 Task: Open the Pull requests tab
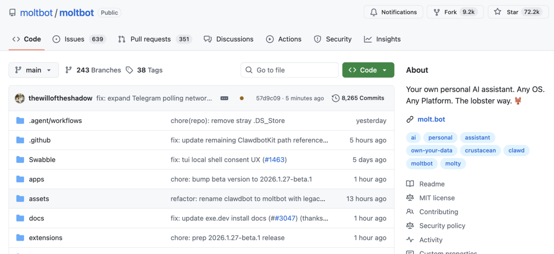(x=154, y=39)
